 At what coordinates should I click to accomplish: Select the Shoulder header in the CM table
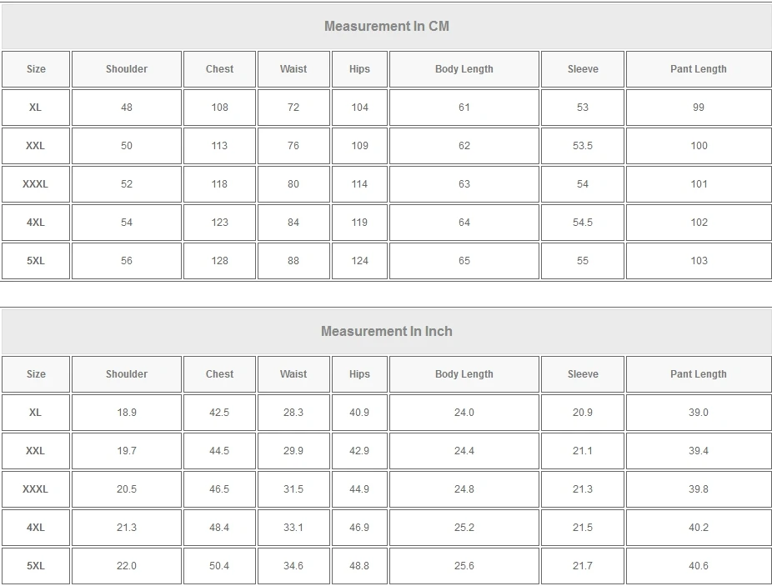tap(127, 69)
